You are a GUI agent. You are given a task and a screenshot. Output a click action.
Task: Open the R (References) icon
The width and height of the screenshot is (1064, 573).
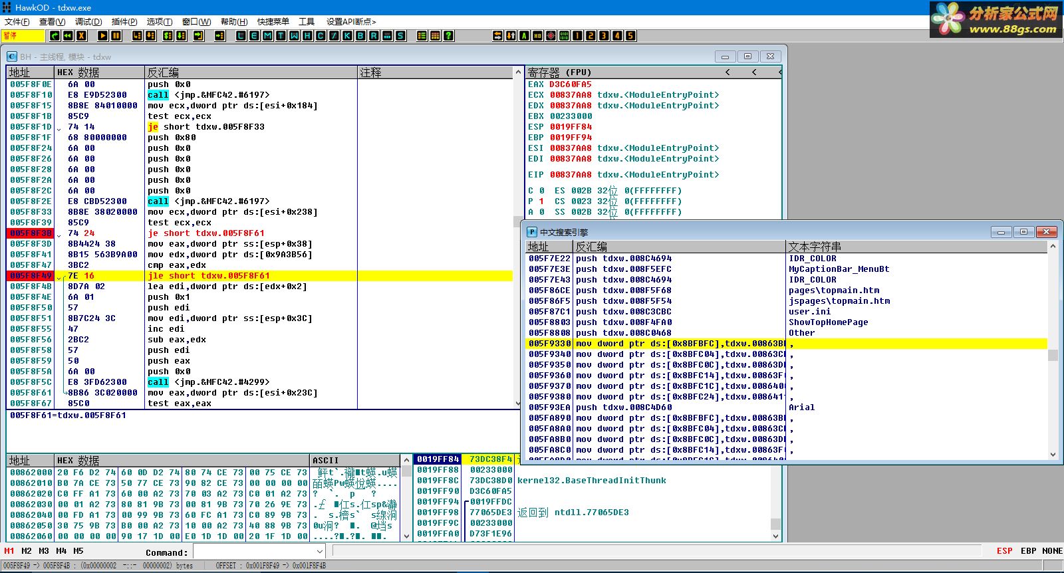(x=374, y=36)
